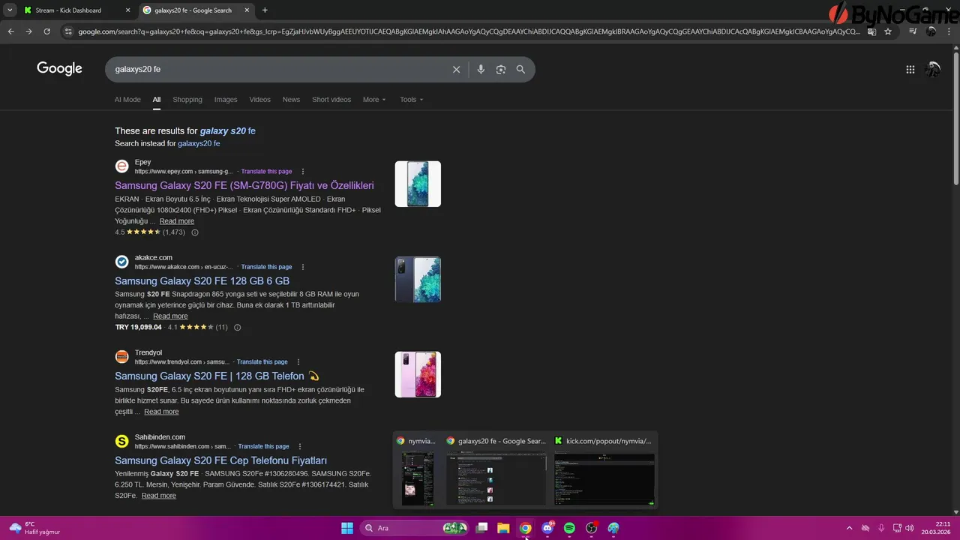Search instead for galaxys20 fe link
Viewport: 960px width, 540px height.
click(199, 143)
